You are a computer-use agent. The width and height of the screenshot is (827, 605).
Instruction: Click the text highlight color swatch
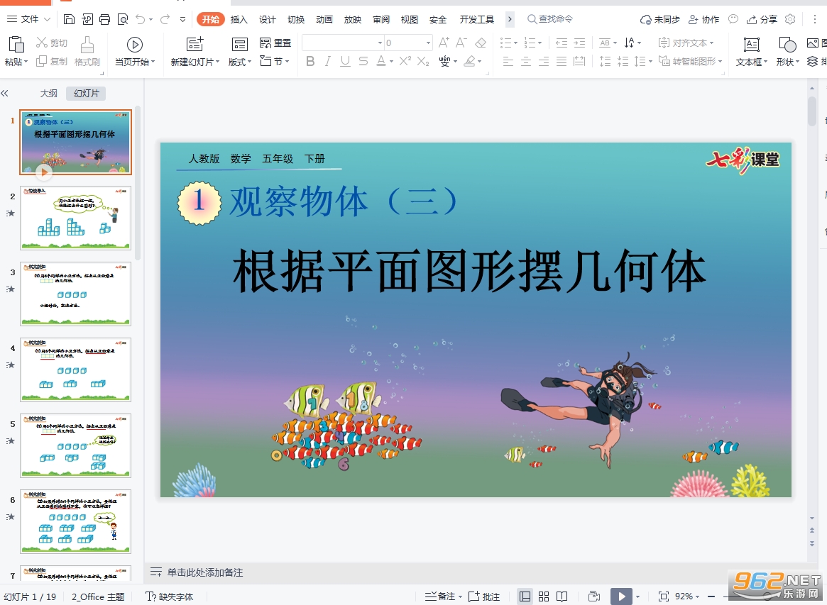(x=469, y=61)
